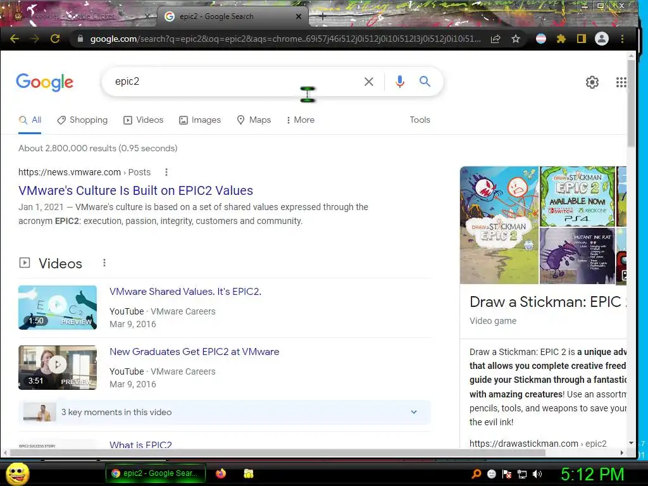Click the round face tray icon
This screenshot has width=648, height=486.
pos(492,474)
